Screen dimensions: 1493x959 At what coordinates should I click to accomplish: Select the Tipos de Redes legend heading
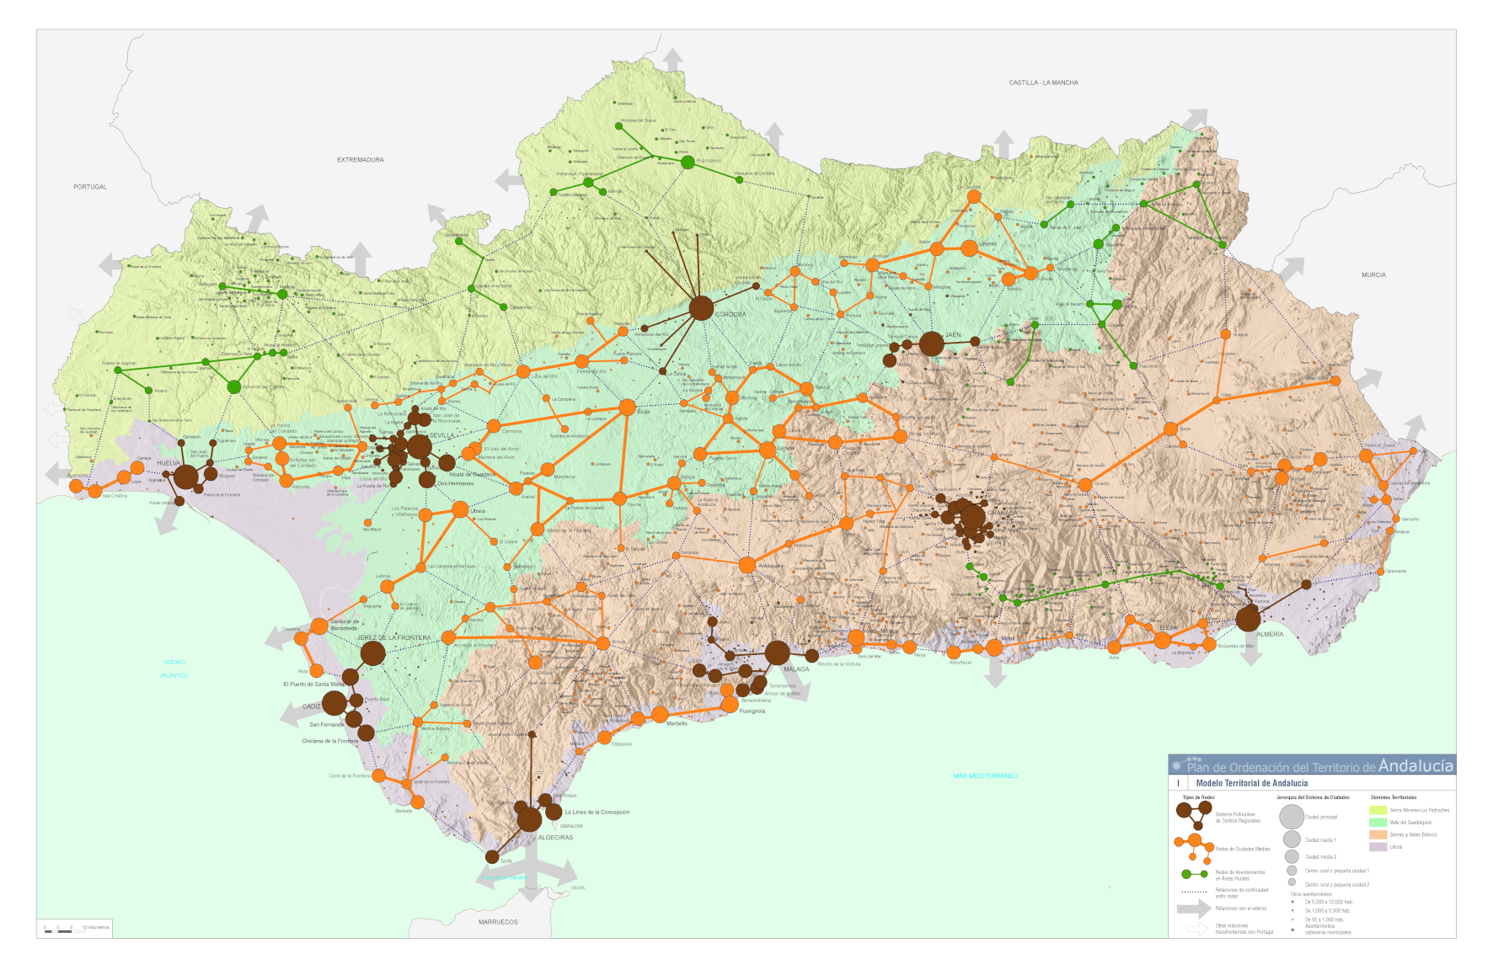[1199, 797]
